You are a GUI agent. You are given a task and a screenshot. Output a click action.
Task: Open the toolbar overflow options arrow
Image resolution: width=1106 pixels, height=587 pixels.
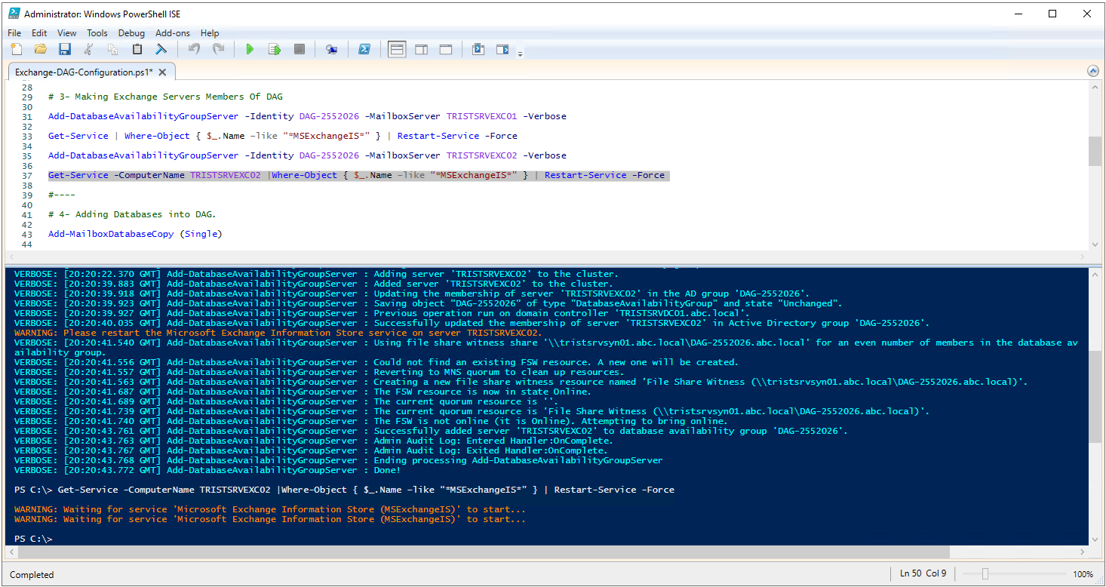coord(520,53)
